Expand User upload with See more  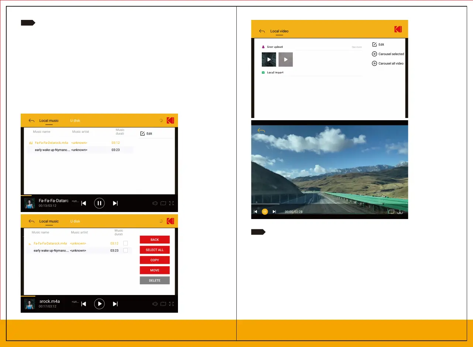click(356, 47)
